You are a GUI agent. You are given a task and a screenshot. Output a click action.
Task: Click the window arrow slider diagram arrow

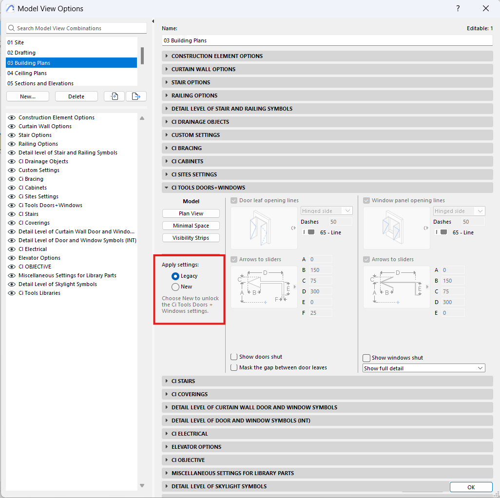[427, 287]
